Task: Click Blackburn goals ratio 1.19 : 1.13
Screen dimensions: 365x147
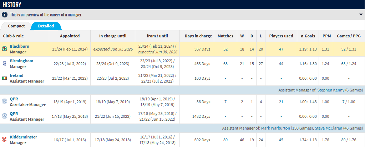Action: click(308, 49)
